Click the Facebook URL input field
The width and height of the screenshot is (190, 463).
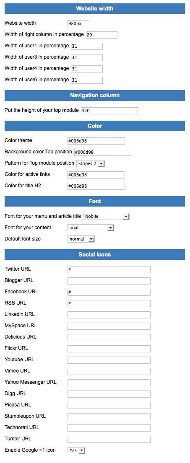pos(109,292)
